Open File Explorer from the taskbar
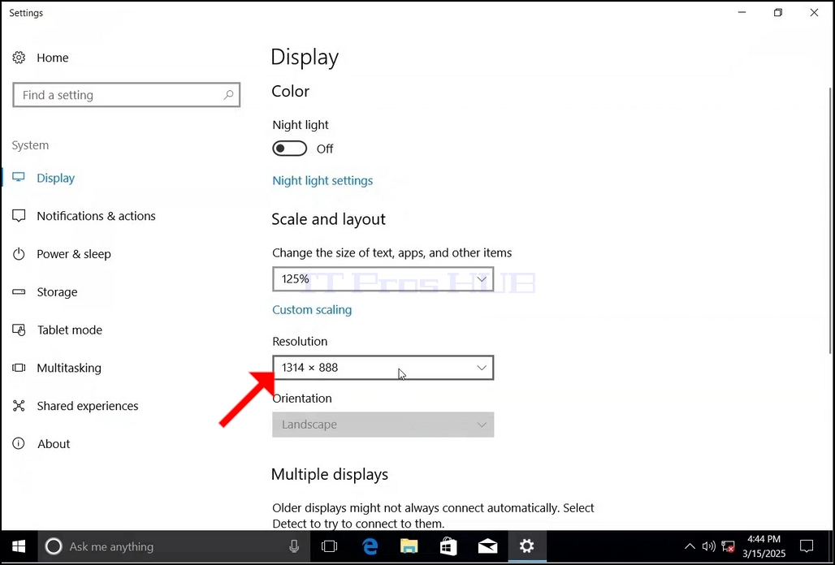Image resolution: width=835 pixels, height=565 pixels. [409, 546]
